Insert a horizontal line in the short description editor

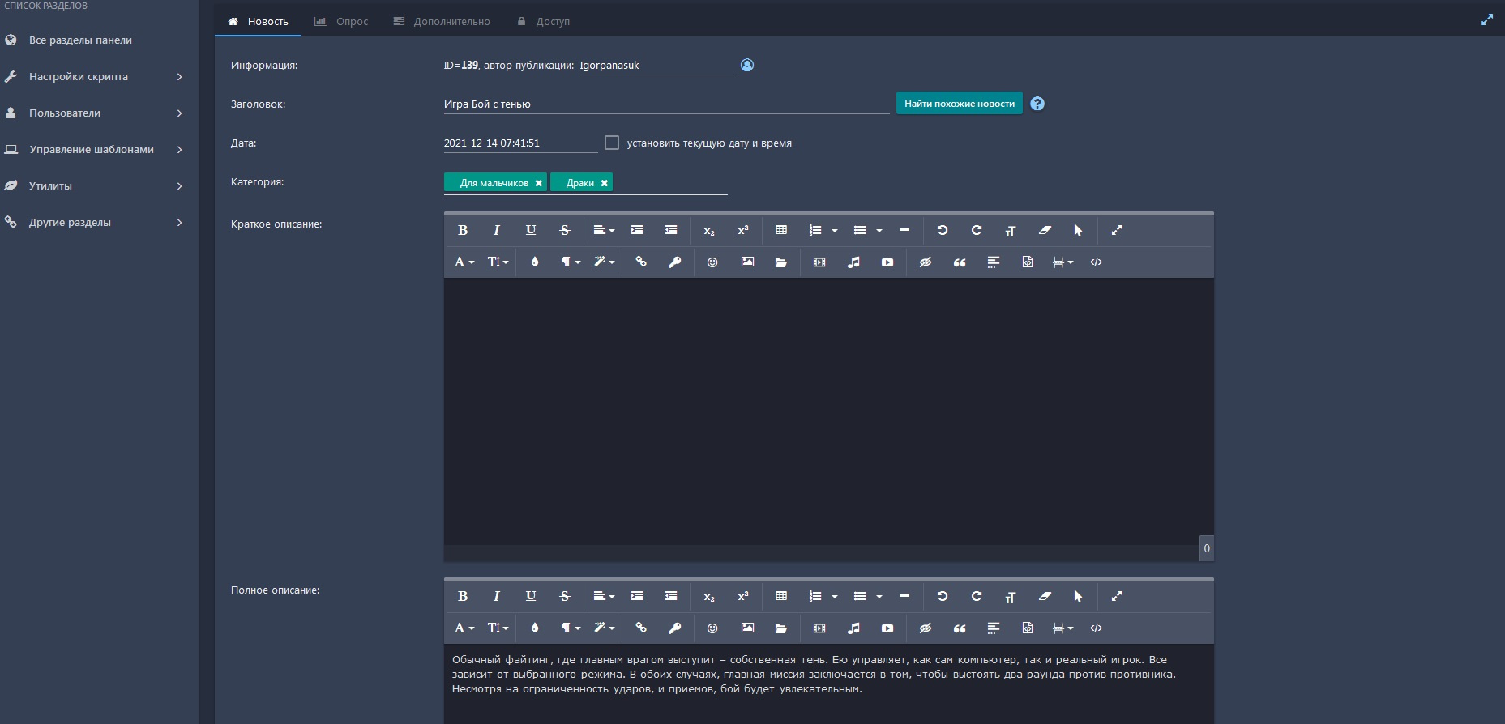904,230
